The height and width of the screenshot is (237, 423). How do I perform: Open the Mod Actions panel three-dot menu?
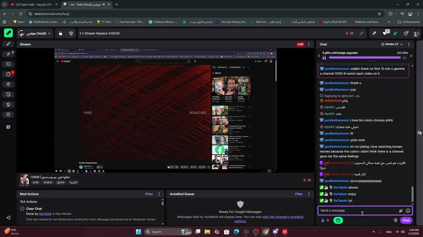coord(159,194)
